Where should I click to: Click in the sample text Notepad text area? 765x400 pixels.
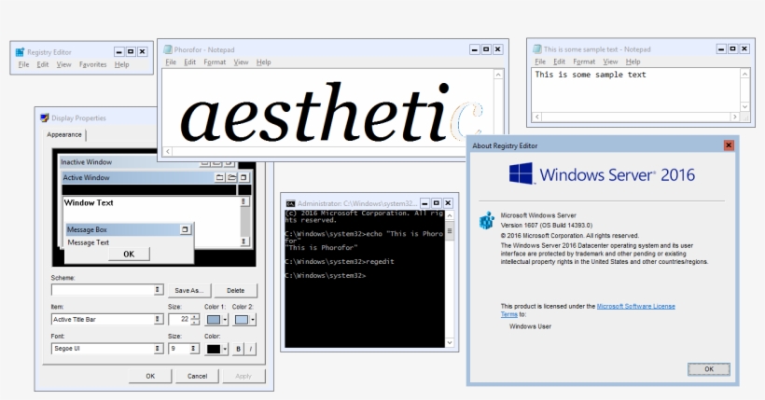pyautogui.click(x=635, y=90)
